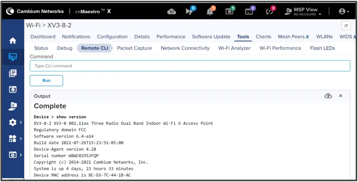Focus the Type CLI command input field
The image size is (358, 182).
(190, 66)
